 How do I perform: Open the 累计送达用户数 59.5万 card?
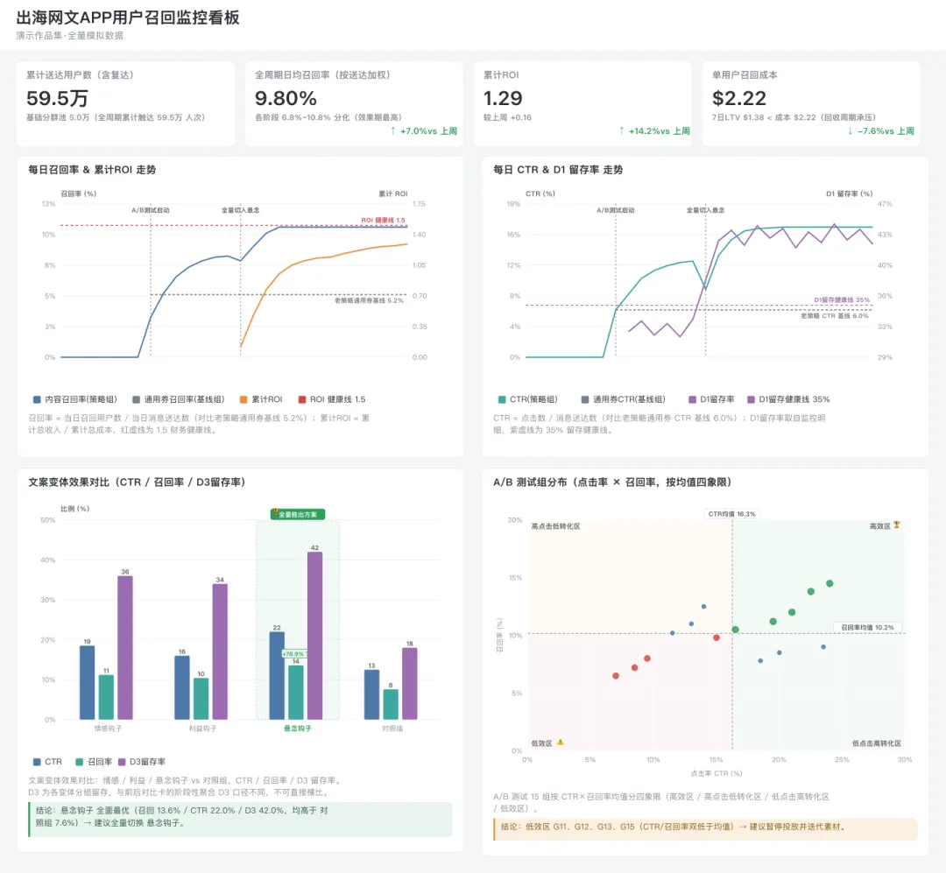[125, 103]
